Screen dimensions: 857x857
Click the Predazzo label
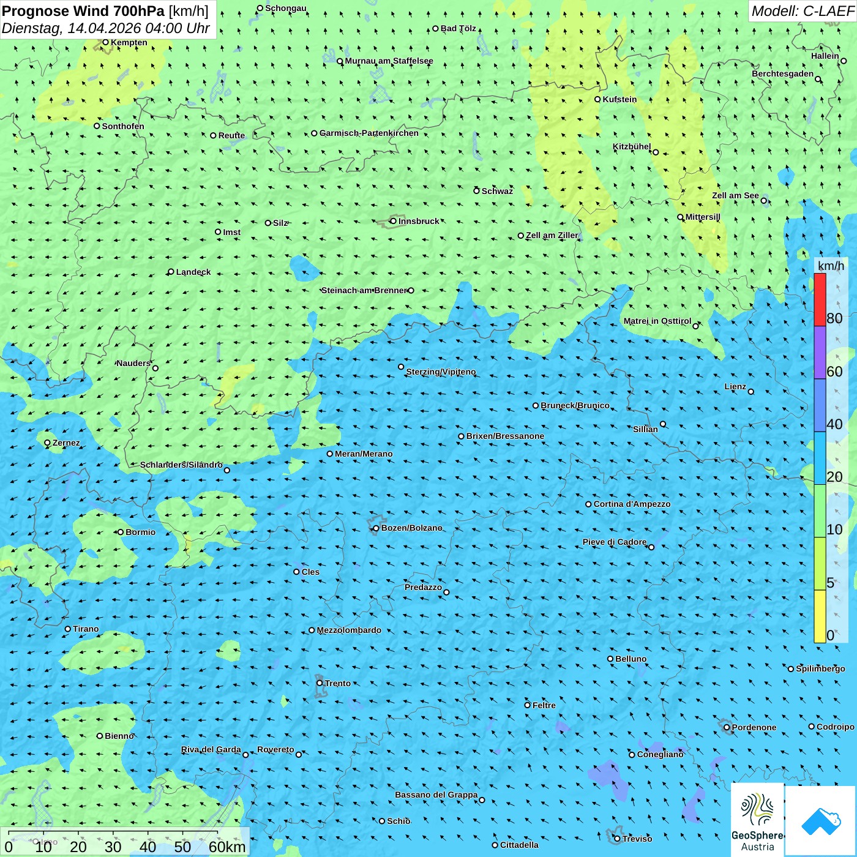pos(423,587)
